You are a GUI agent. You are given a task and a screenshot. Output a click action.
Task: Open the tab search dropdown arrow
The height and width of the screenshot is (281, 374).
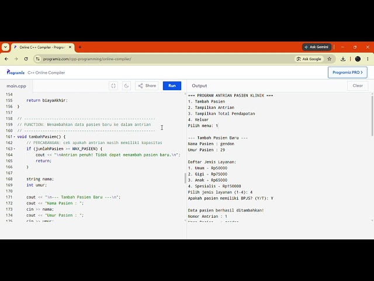[5, 47]
